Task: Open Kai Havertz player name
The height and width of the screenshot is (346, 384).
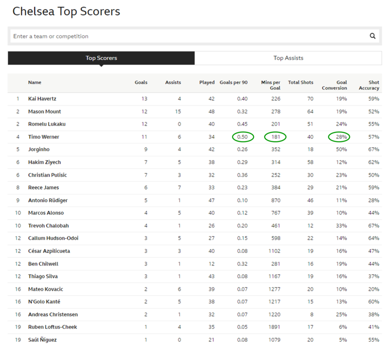Action: coord(42,99)
